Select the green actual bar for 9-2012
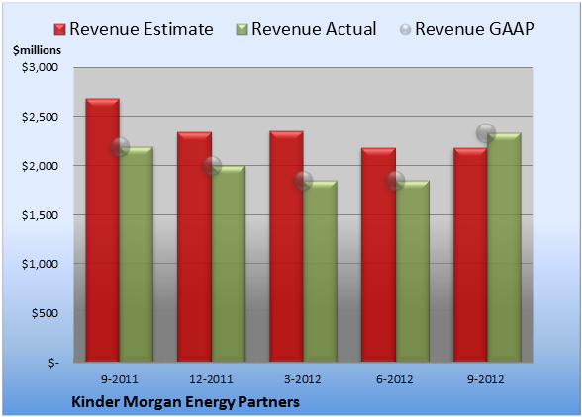 coord(504,247)
